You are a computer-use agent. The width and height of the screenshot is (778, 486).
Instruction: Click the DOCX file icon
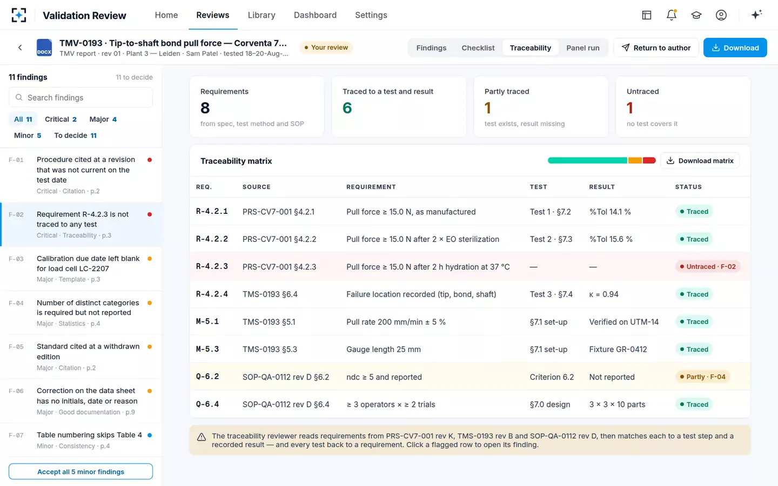click(x=44, y=48)
